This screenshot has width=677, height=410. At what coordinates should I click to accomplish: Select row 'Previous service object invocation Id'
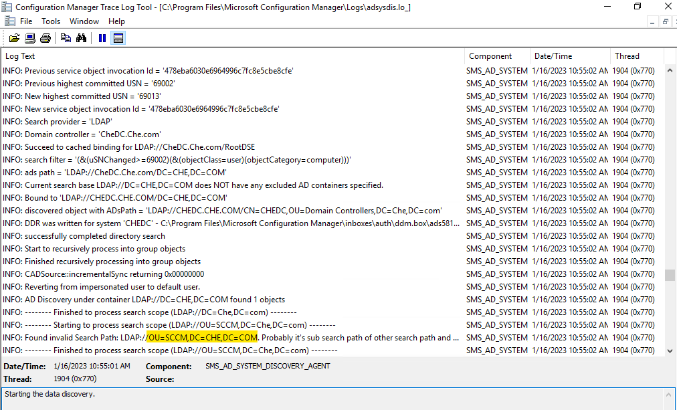coord(332,71)
